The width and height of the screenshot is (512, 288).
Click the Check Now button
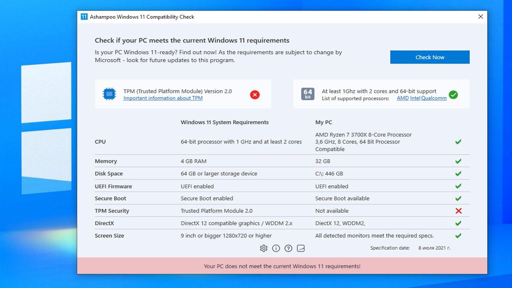(x=430, y=57)
